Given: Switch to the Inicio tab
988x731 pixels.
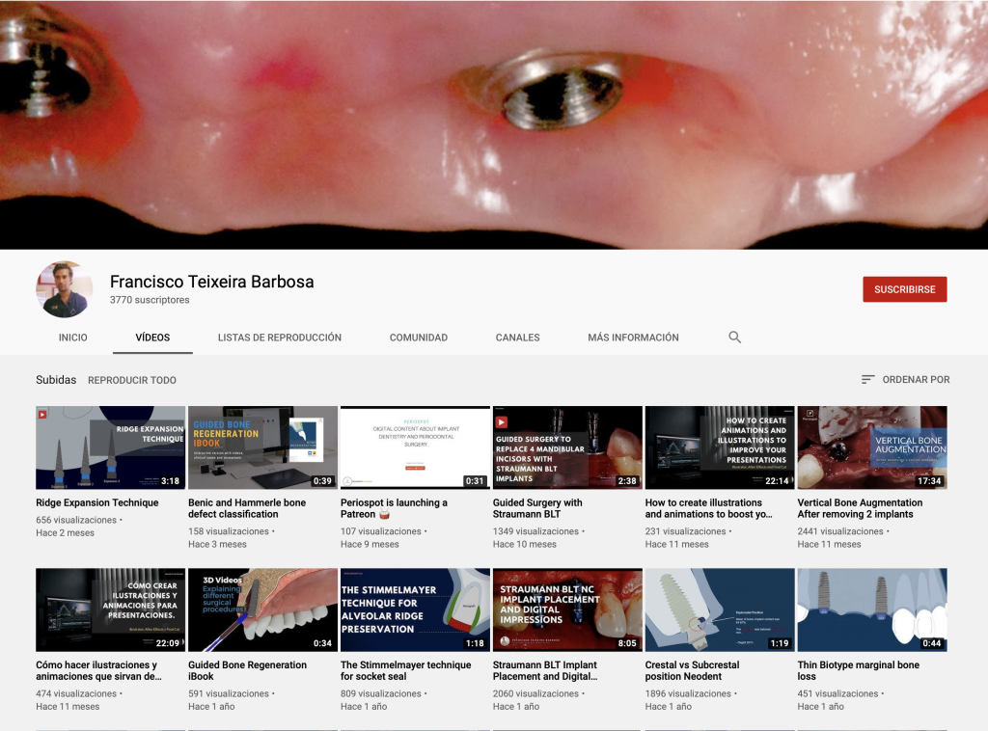Looking at the screenshot, I should tap(72, 338).
